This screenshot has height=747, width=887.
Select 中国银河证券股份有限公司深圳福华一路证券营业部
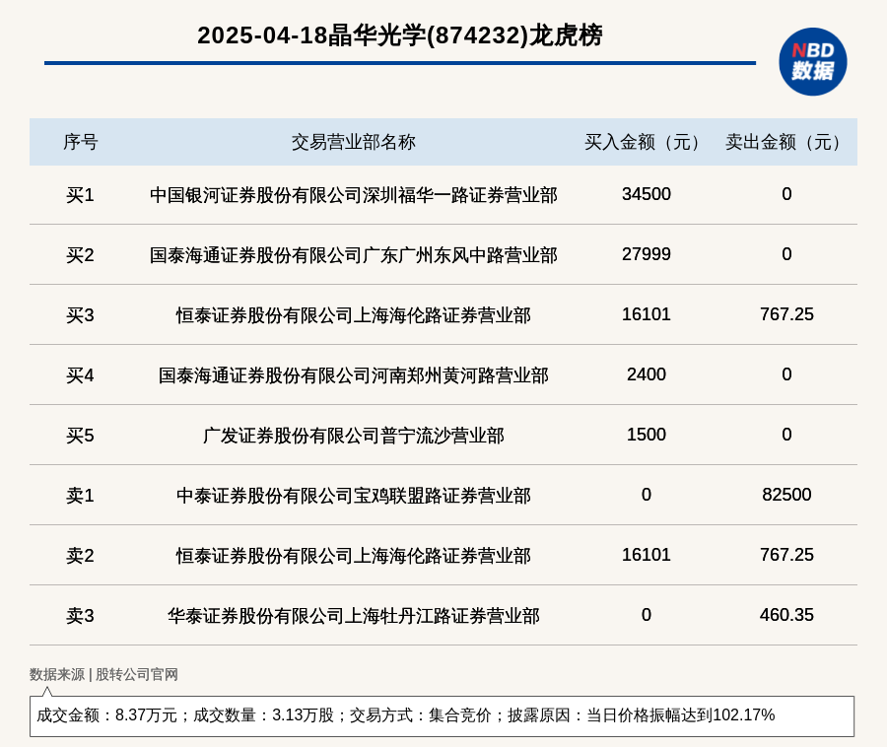[354, 195]
